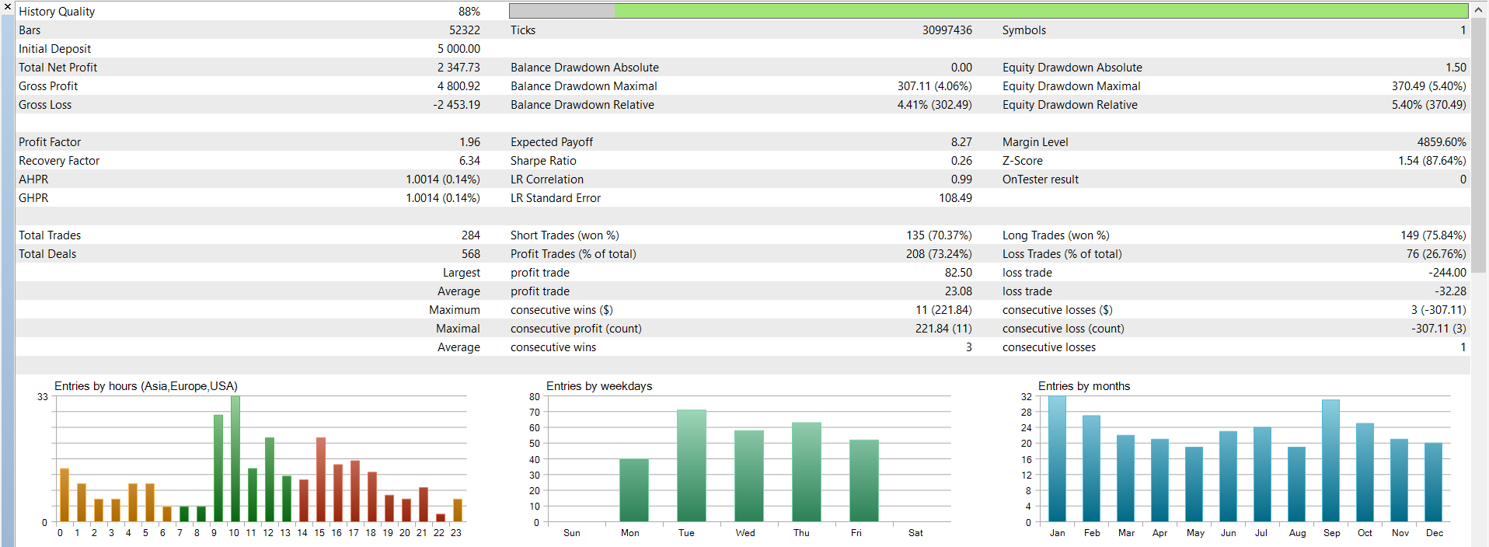Click the red hour 15 bar
Viewport: 1489px width, 547px height.
click(321, 479)
